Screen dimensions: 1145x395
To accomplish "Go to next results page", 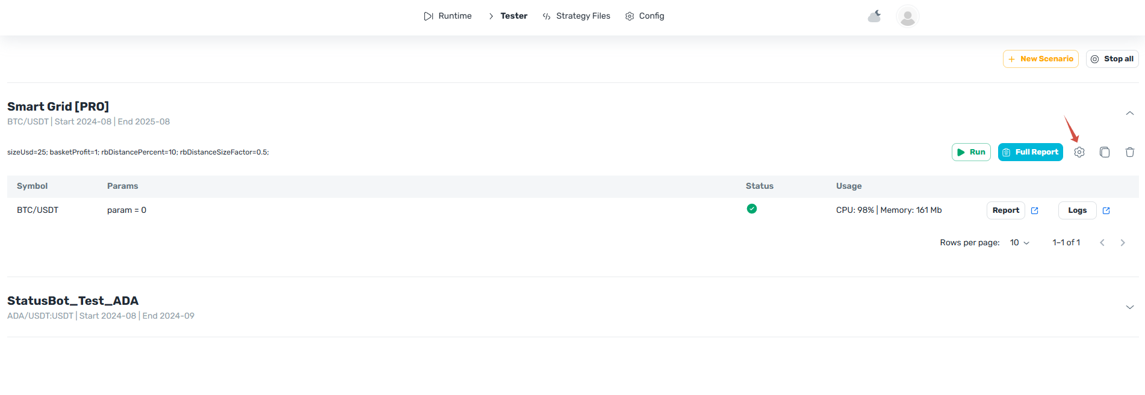I will click(1123, 243).
